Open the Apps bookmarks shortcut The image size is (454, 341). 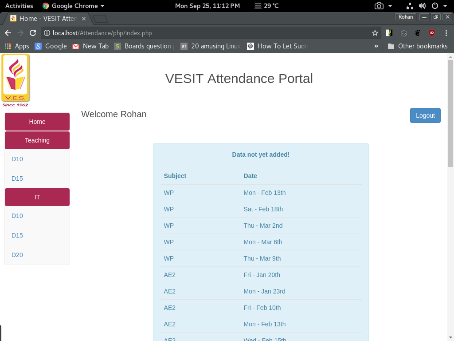point(17,46)
